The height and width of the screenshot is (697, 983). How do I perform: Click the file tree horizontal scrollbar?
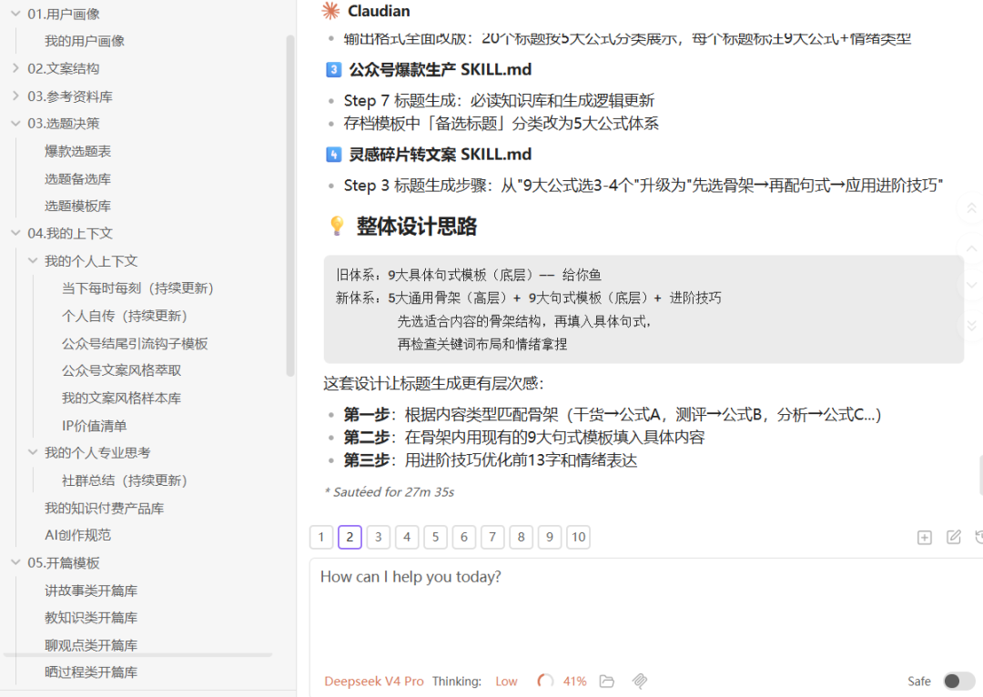coord(138,655)
